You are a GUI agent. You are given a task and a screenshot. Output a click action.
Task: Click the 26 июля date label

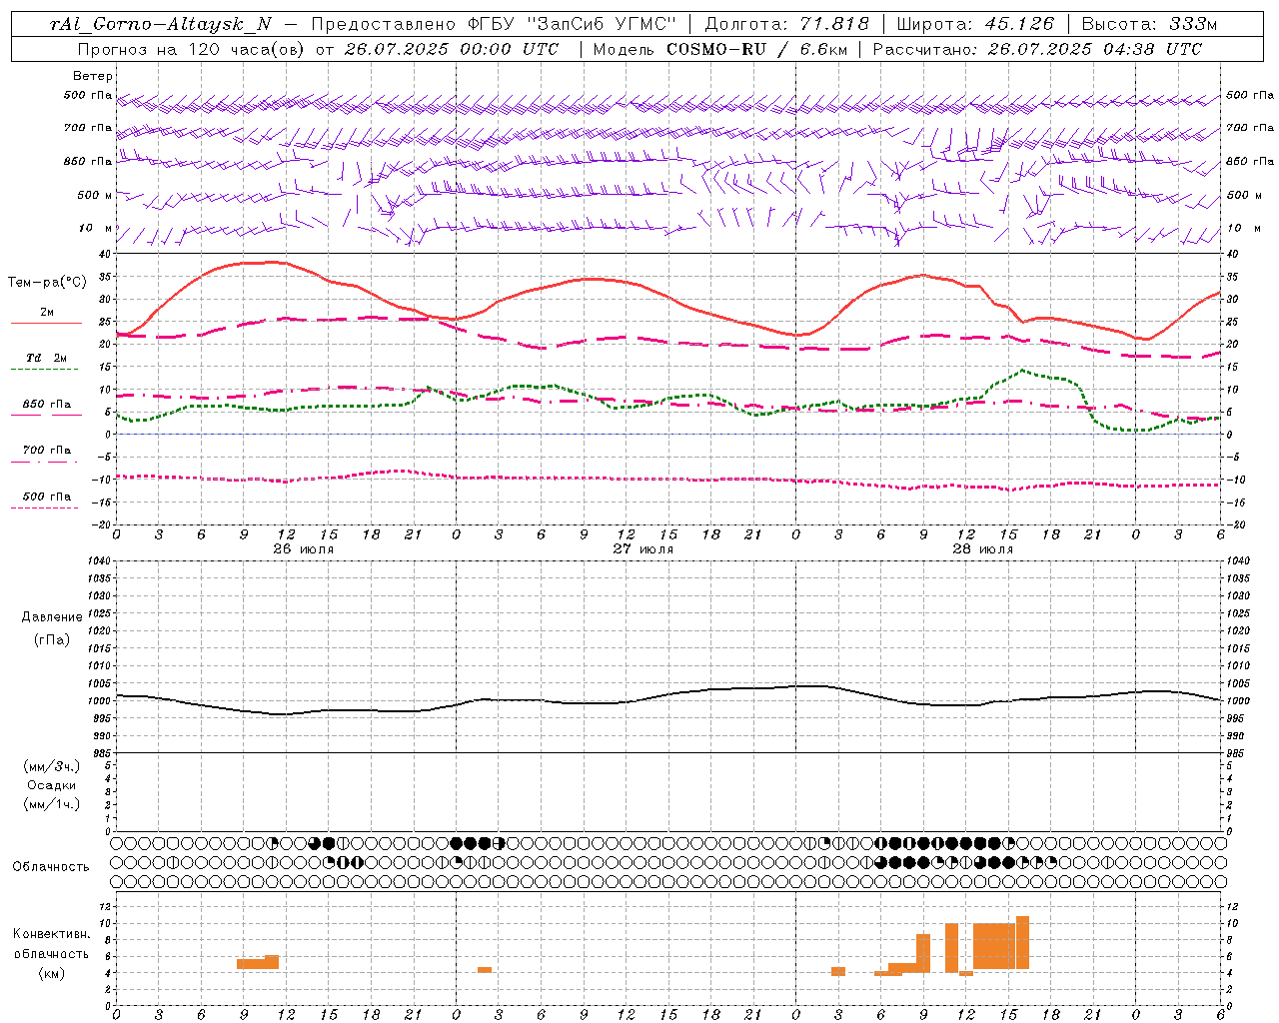304,549
